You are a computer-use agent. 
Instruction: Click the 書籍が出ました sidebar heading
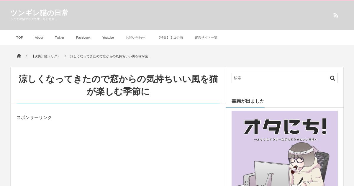(248, 101)
